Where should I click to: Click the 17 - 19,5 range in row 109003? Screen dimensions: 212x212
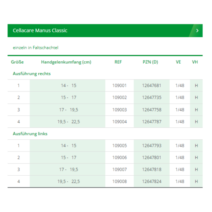click(x=69, y=110)
